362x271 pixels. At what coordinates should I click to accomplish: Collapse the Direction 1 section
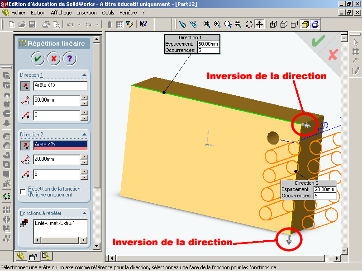[x=84, y=75]
